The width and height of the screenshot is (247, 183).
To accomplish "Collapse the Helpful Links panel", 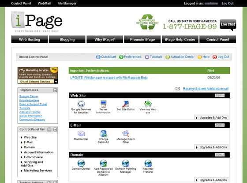I will tap(55, 90).
